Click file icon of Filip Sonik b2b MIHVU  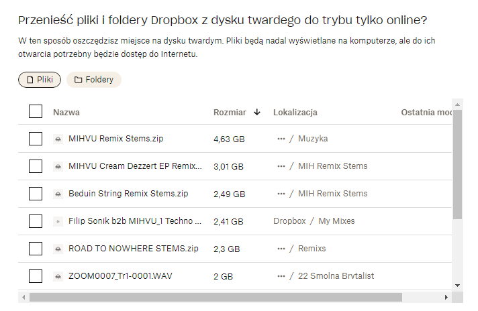(x=58, y=221)
